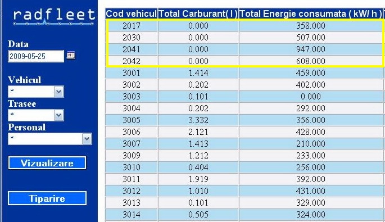Screen dimensions: 385x222
Task: Click energy value 210.000
Action: click(x=311, y=143)
